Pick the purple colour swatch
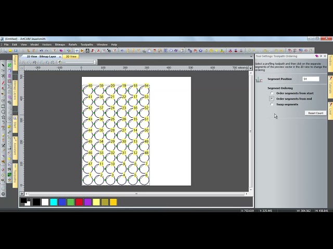Screen dimensions: 333x249 tap(88, 202)
